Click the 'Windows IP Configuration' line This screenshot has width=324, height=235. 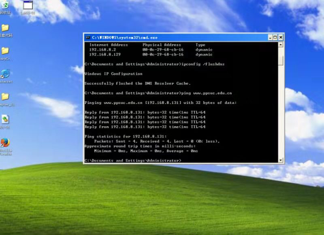[x=113, y=74]
